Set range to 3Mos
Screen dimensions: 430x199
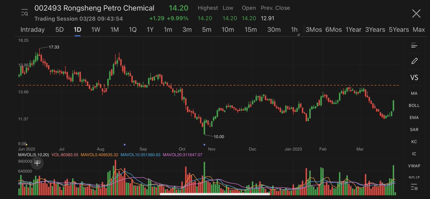point(314,29)
